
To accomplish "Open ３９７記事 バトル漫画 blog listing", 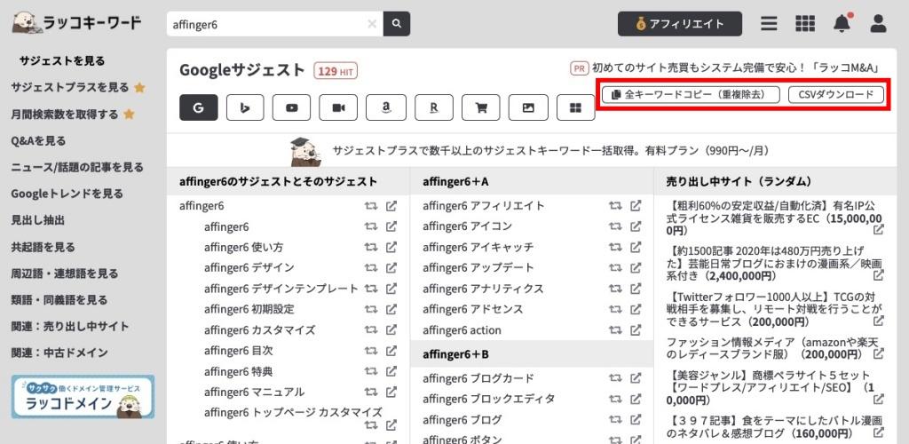I will (775, 426).
